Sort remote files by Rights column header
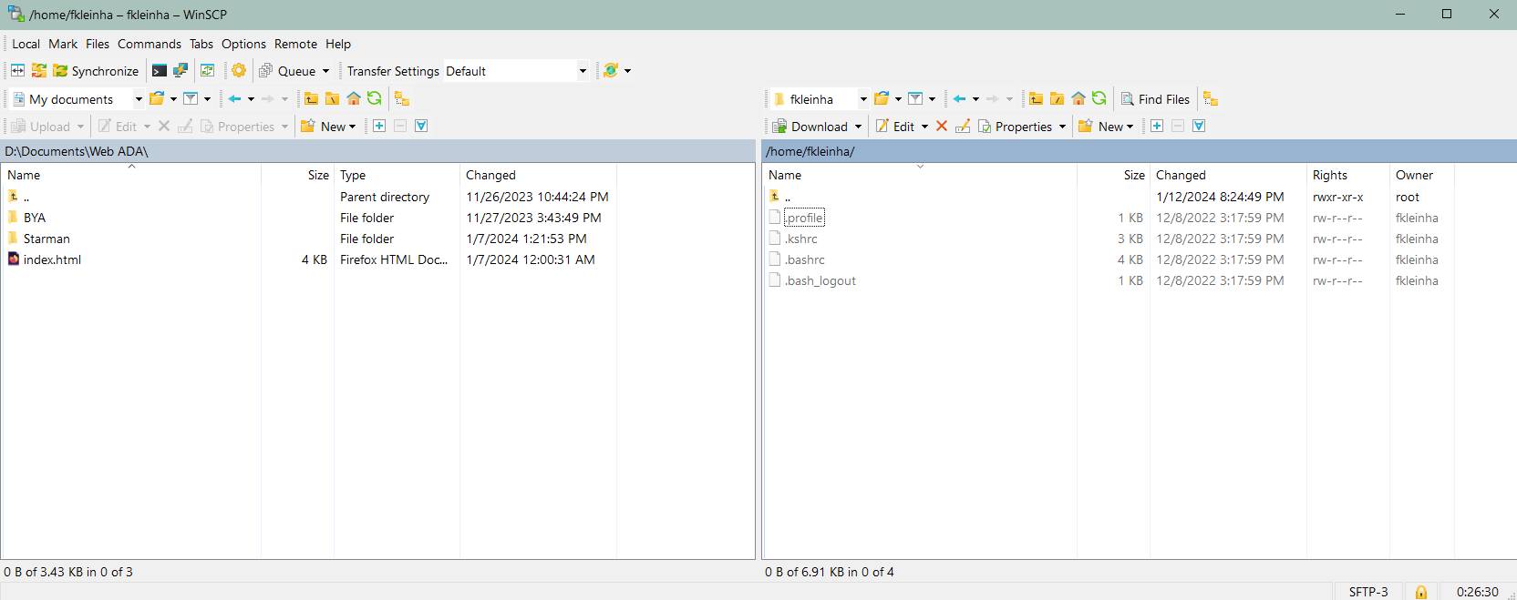The width and height of the screenshot is (1517, 600). pyautogui.click(x=1329, y=175)
